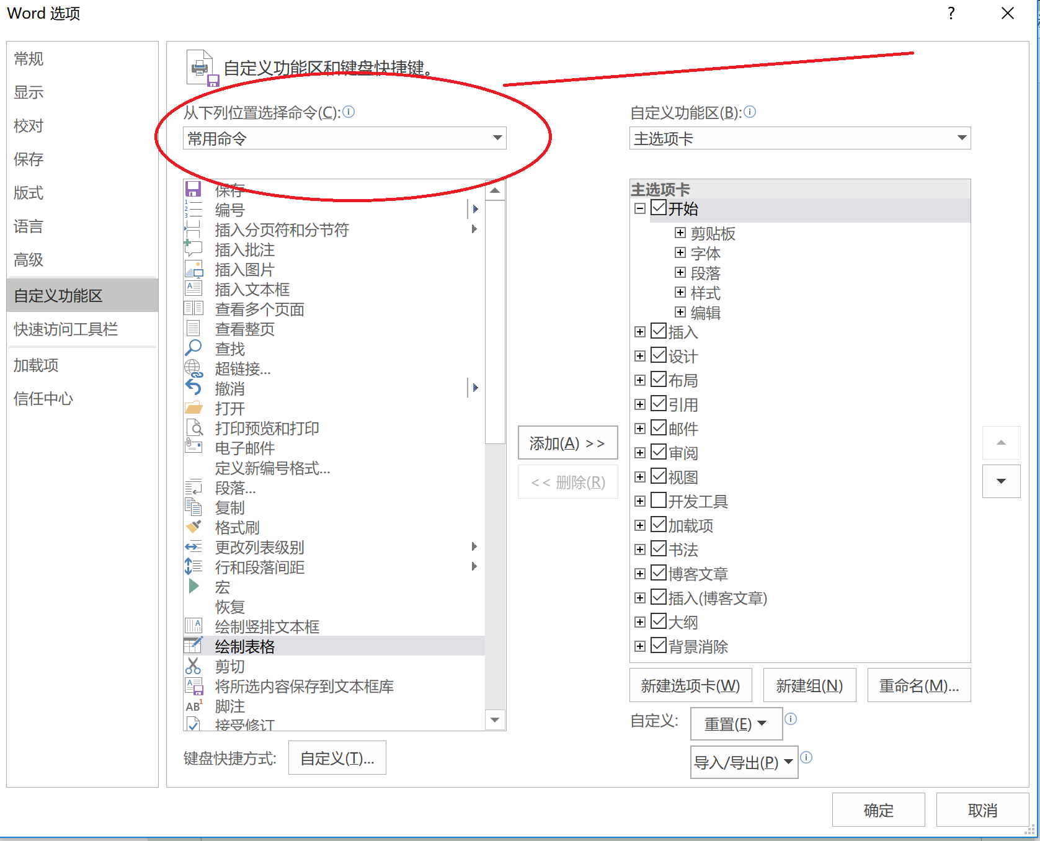Click the line spacing icon beside 行和段落间距

tap(193, 566)
